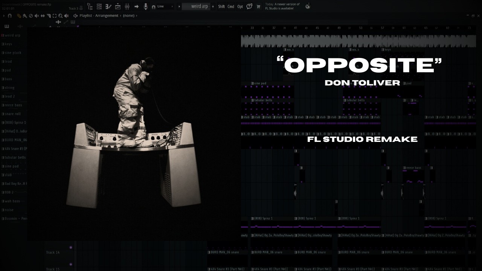This screenshot has height=271, width=482.
Task: Select snare roll in the picker
Action: coord(12,114)
